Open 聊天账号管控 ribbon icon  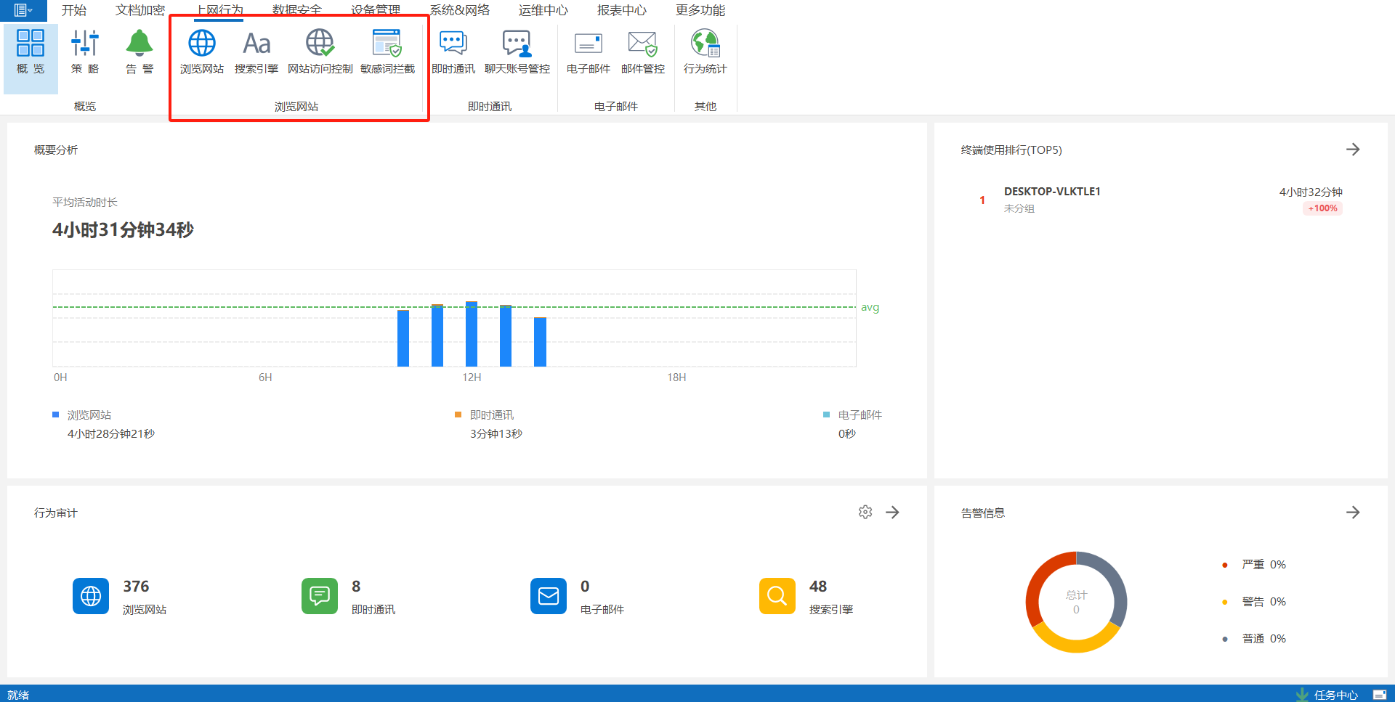[x=517, y=52]
